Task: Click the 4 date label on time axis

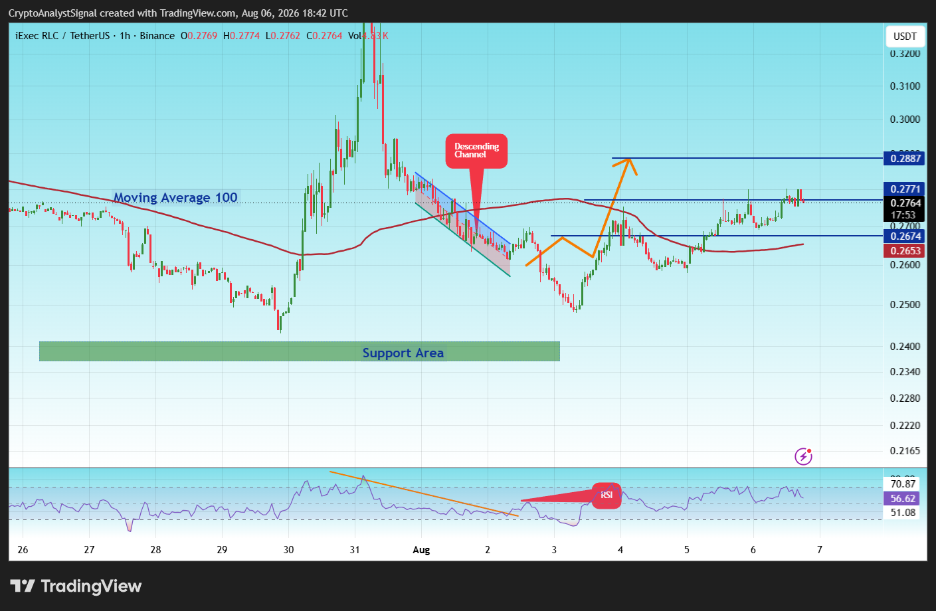Action: tap(620, 550)
